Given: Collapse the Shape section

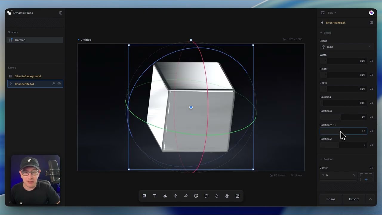Looking at the screenshot, I should coord(326,33).
